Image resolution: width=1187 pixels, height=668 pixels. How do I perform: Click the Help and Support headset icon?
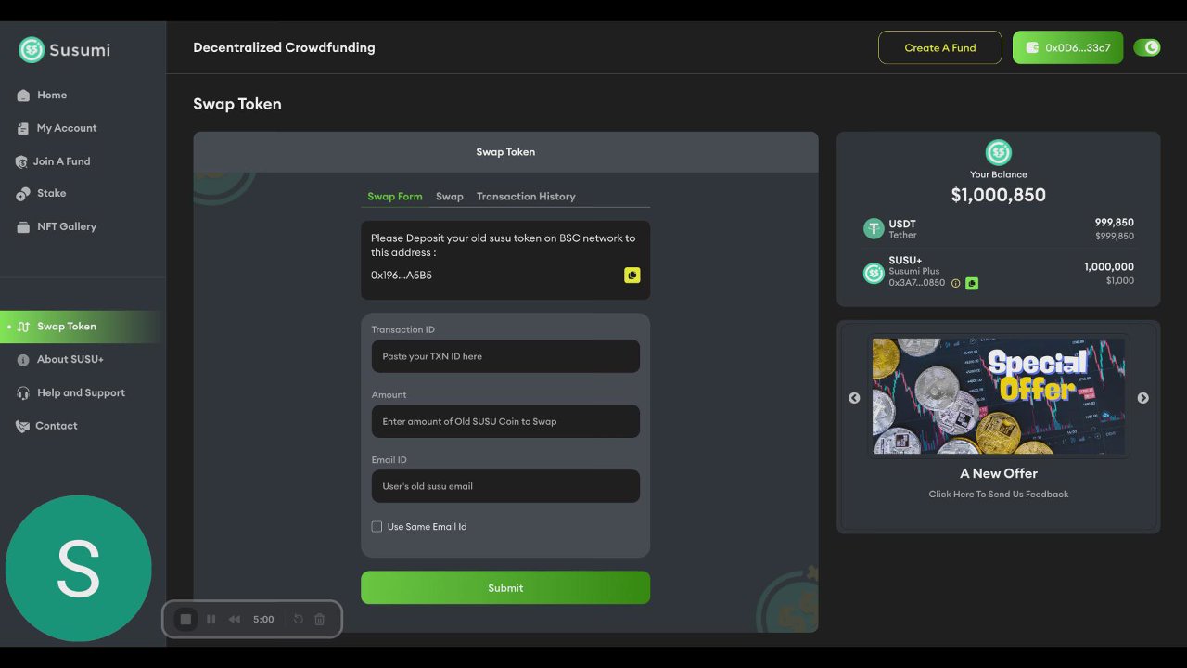pyautogui.click(x=23, y=393)
